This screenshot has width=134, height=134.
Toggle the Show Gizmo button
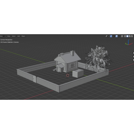click(x=111, y=36)
